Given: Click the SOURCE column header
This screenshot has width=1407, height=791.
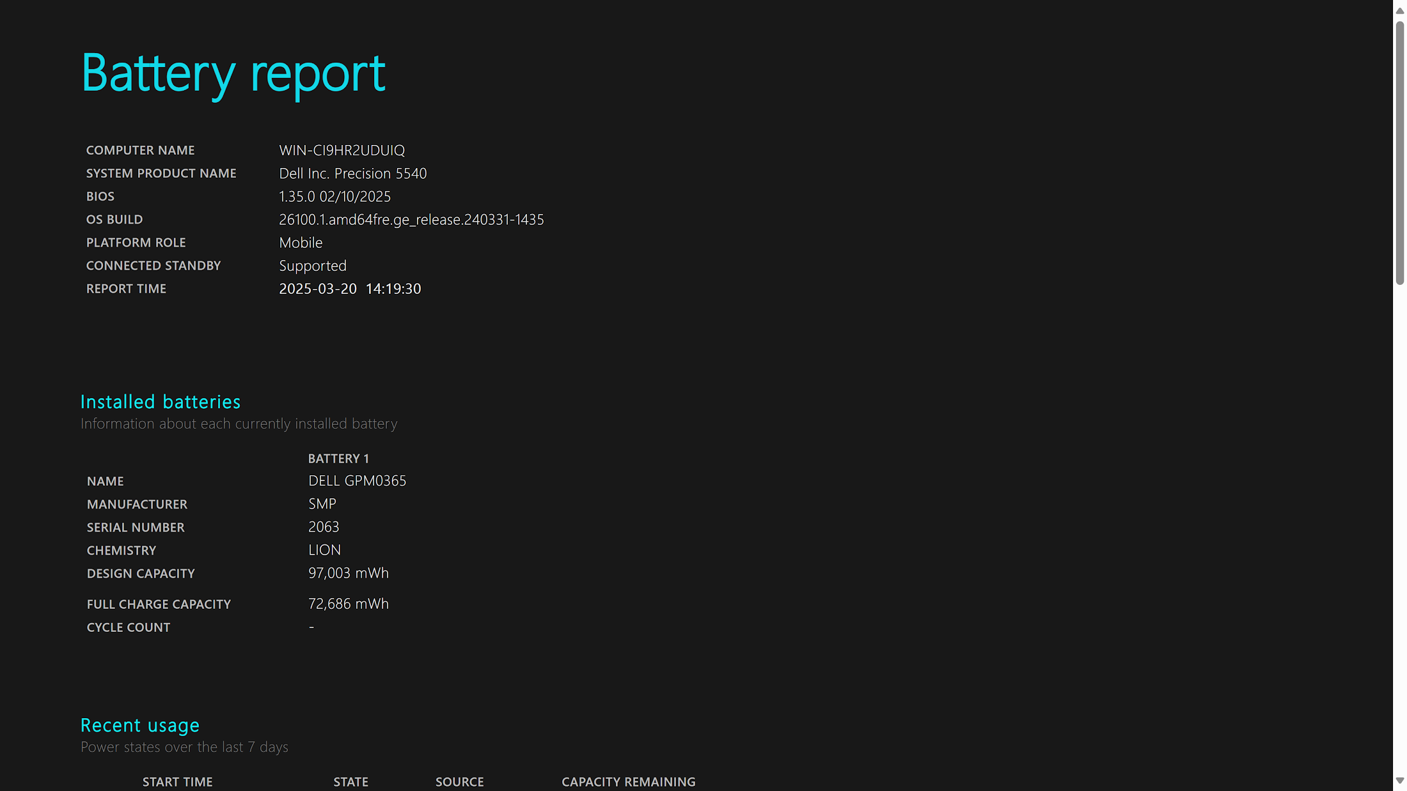Looking at the screenshot, I should [x=460, y=781].
